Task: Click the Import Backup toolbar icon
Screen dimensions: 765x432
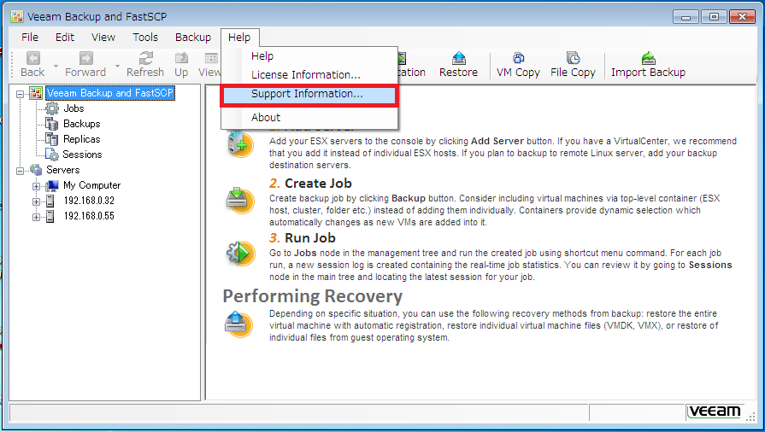Action: coord(649,59)
